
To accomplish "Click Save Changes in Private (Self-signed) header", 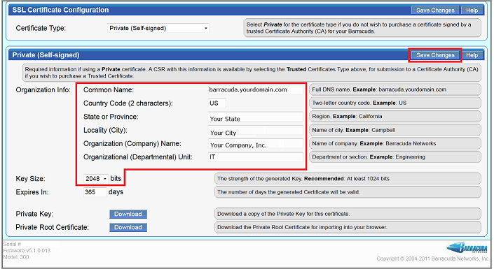I will [x=435, y=55].
